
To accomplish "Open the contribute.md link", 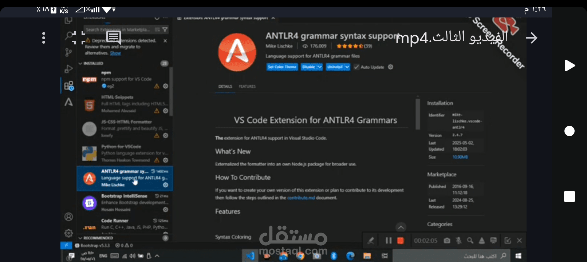I will 301,198.
